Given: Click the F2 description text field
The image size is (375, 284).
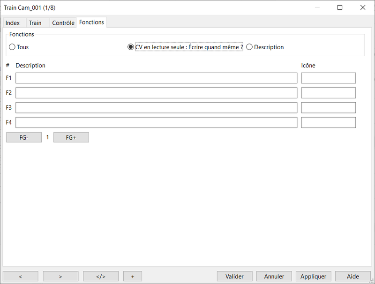Looking at the screenshot, I should [x=156, y=93].
